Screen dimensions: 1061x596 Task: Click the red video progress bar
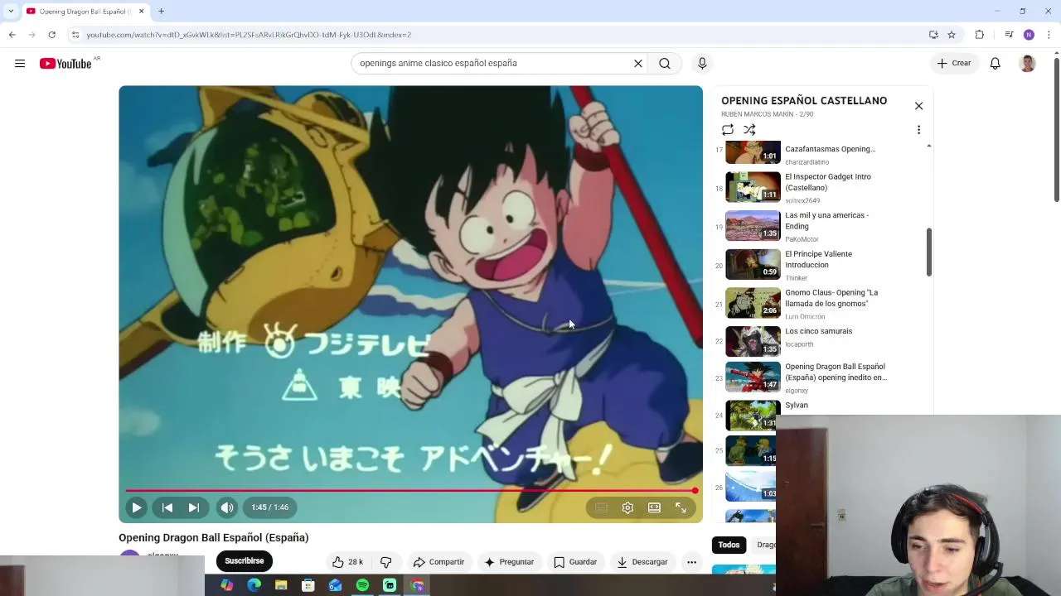411,491
